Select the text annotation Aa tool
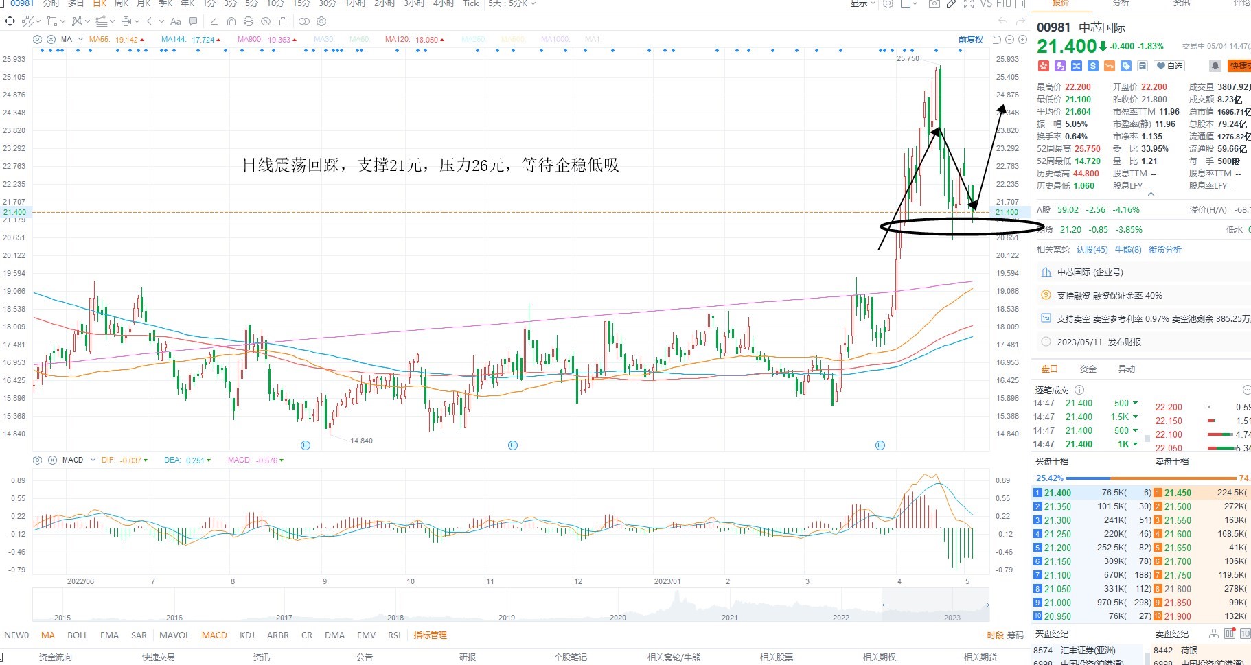 [x=176, y=21]
